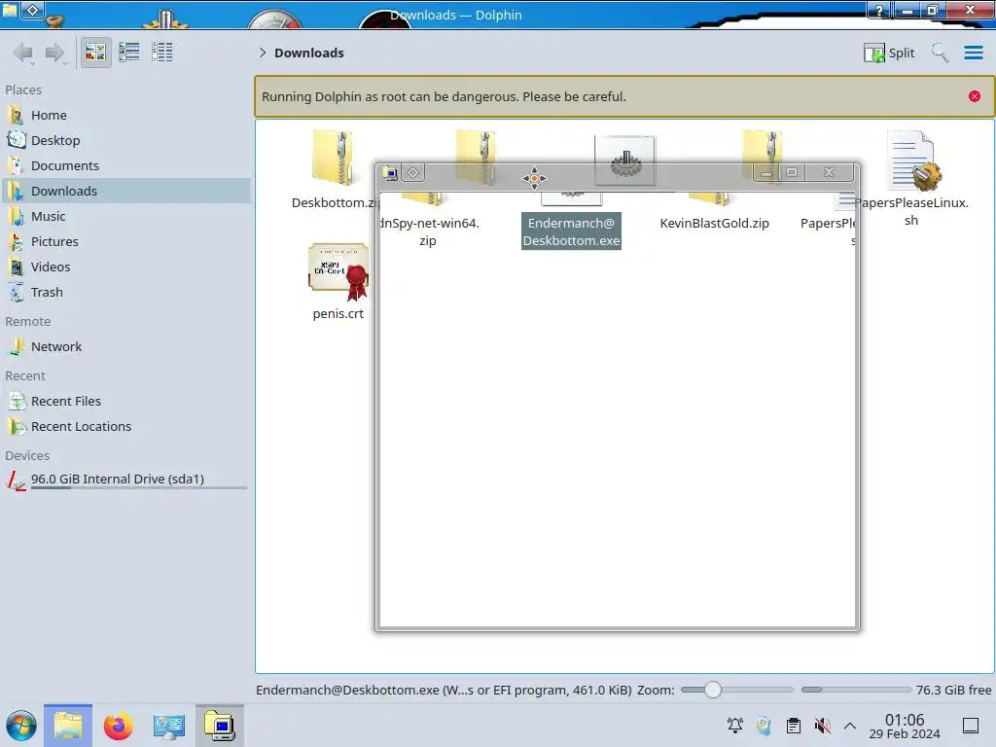996x747 pixels.
Task: Open the clock showing 01:06
Action: (x=905, y=726)
